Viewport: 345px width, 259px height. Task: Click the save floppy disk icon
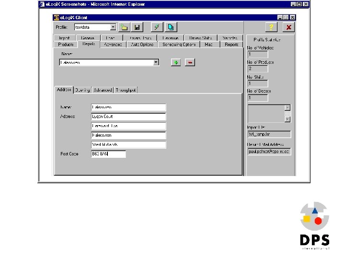tap(137, 27)
